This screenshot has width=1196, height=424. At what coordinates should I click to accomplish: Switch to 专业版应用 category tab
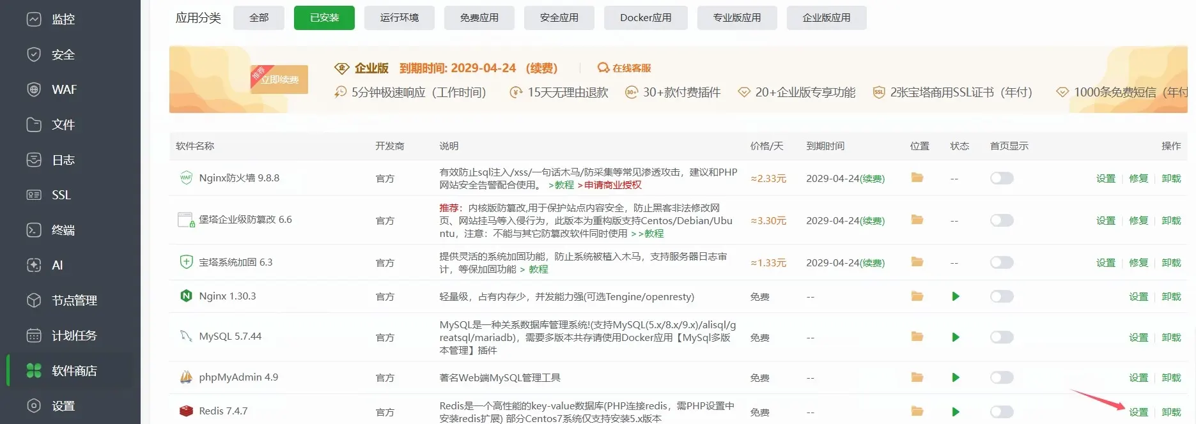coord(737,18)
